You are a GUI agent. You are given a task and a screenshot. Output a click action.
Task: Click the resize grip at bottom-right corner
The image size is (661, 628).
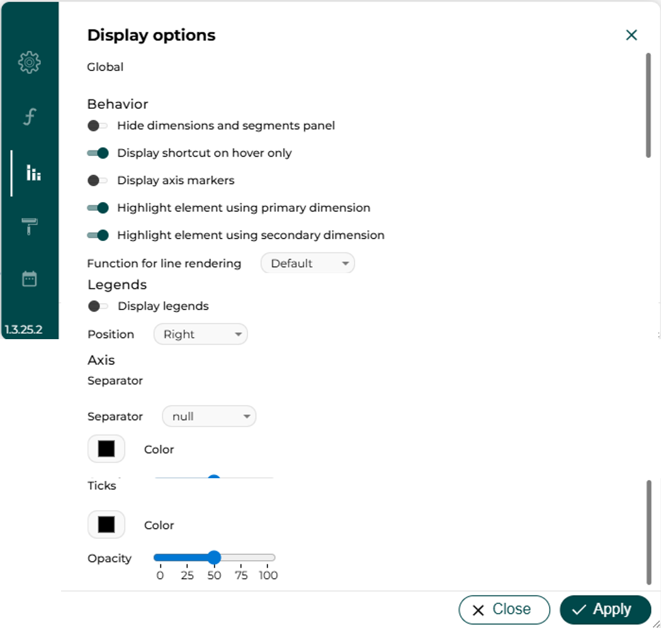pyautogui.click(x=655, y=624)
